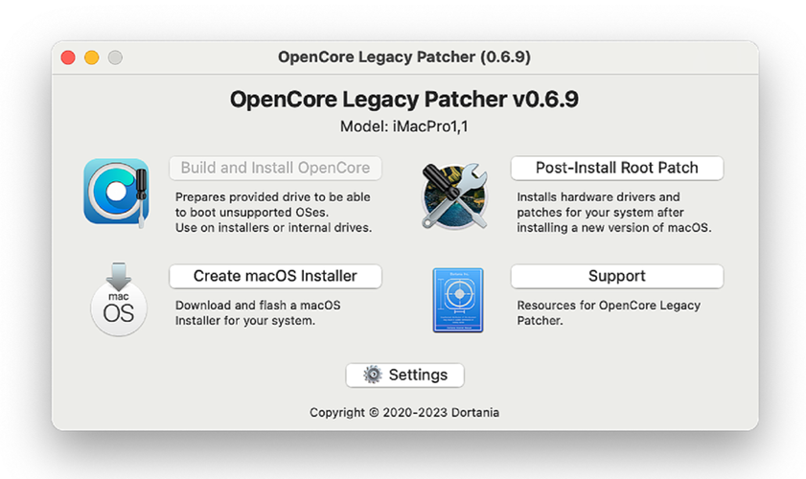Click the 'Installs hardware drivers' description text

[x=613, y=212]
